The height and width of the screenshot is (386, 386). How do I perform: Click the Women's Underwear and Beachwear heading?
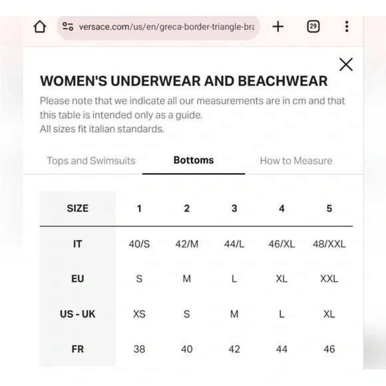click(x=184, y=81)
